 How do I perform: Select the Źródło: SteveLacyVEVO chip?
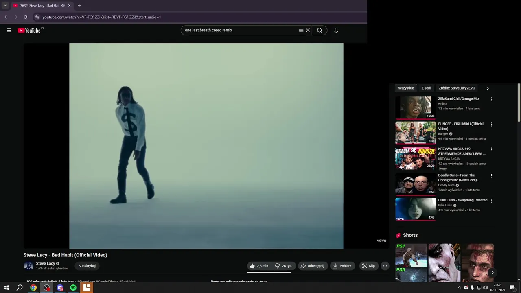click(x=457, y=88)
